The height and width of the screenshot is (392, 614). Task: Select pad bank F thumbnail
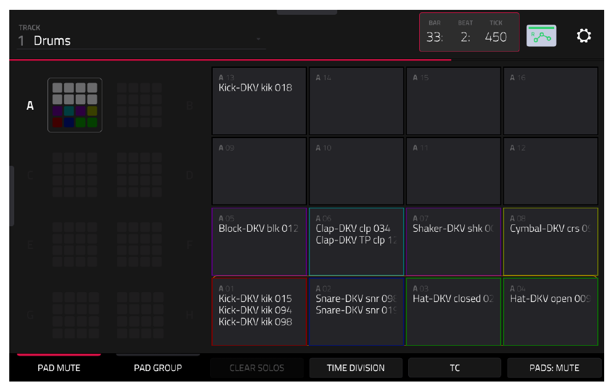tap(139, 245)
